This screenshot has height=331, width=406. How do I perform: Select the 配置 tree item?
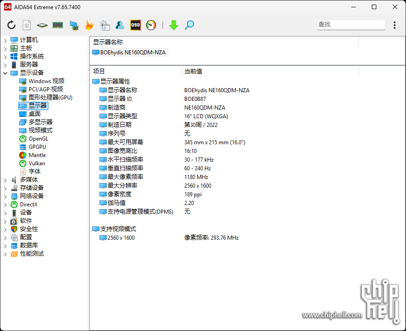(21, 237)
